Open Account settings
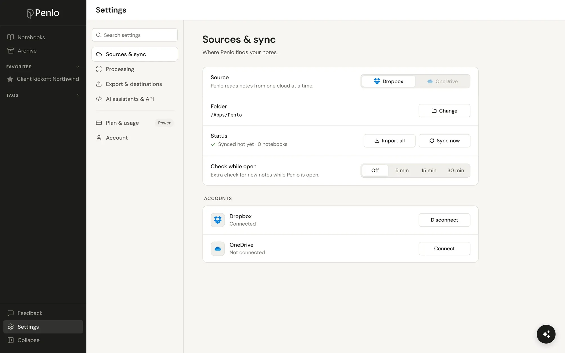The height and width of the screenshot is (353, 565). [x=135, y=138]
